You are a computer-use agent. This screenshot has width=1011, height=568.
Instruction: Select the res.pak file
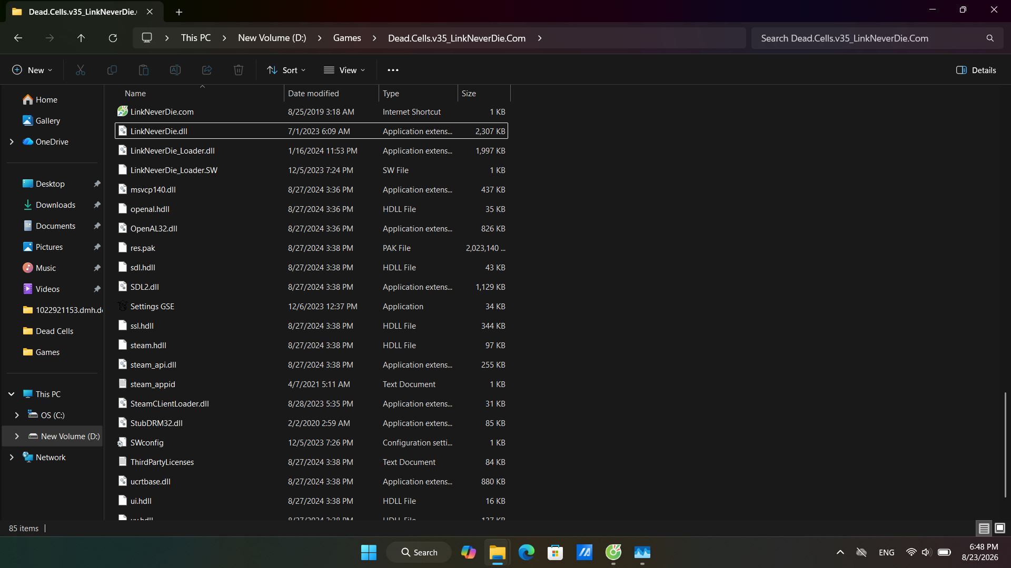coord(311,248)
